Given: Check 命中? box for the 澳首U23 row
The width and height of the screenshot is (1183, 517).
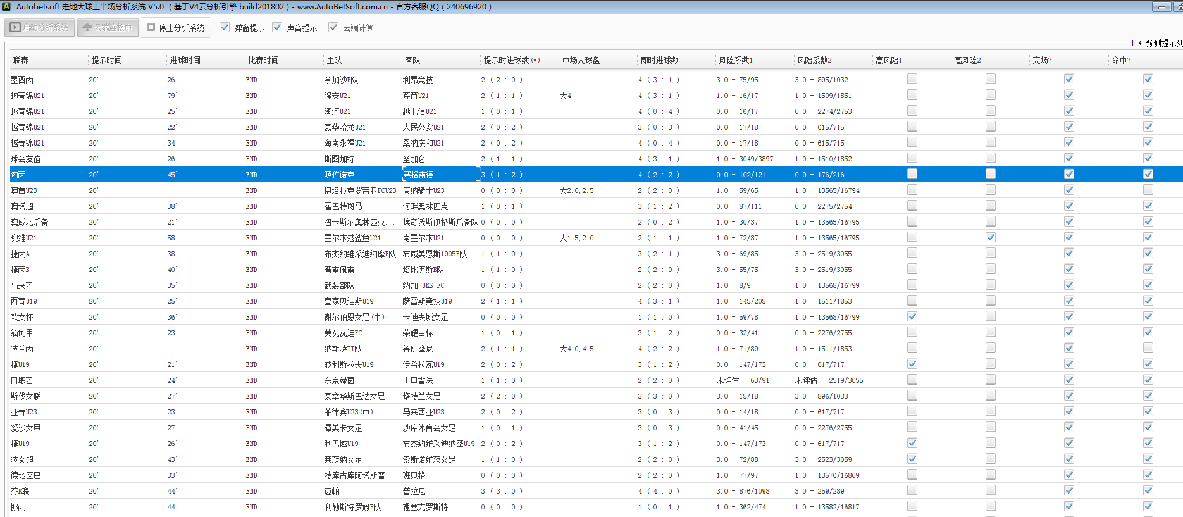Looking at the screenshot, I should (x=1148, y=190).
